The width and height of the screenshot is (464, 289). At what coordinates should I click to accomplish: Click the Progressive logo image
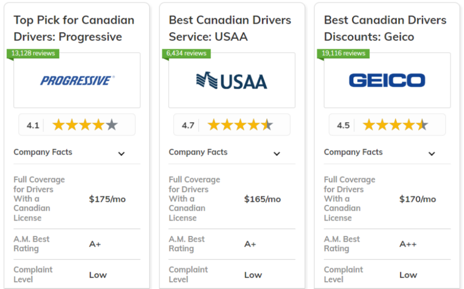point(78,81)
